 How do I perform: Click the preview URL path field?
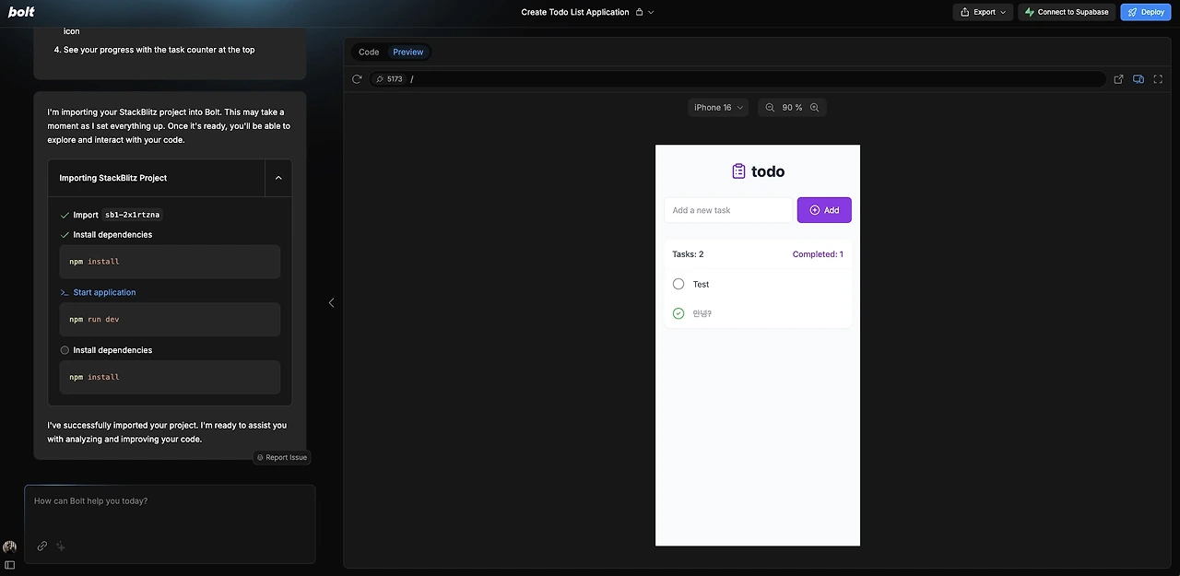point(754,79)
